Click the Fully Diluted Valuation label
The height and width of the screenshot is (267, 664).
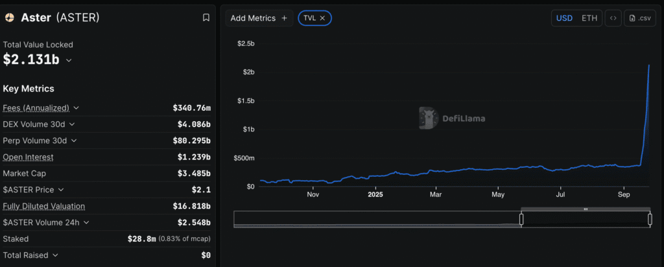click(x=43, y=206)
